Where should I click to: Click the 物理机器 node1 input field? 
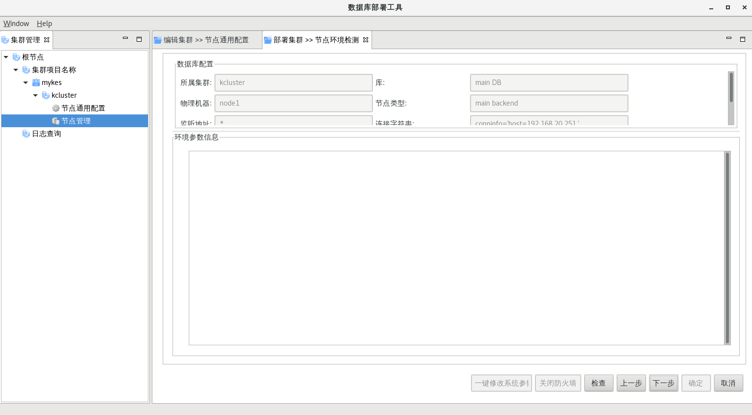pyautogui.click(x=293, y=103)
